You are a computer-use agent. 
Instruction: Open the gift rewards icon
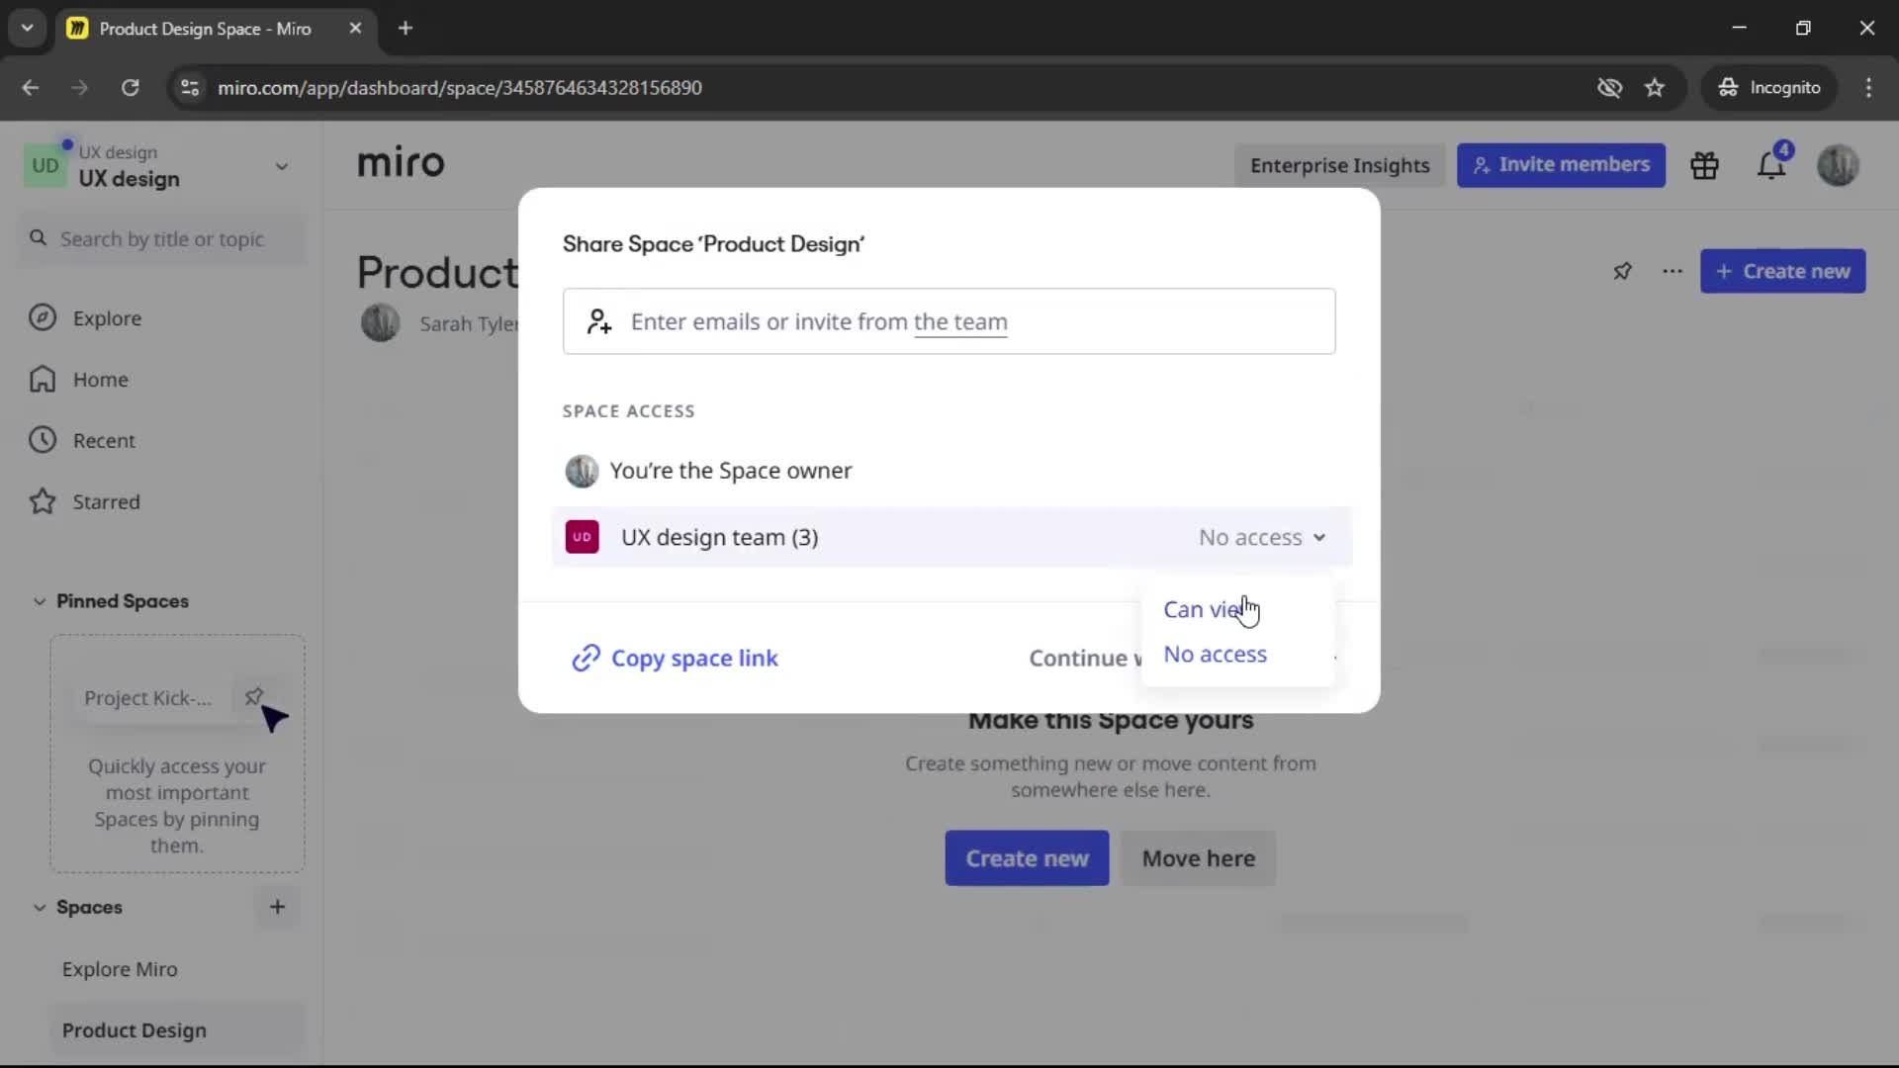[1704, 165]
